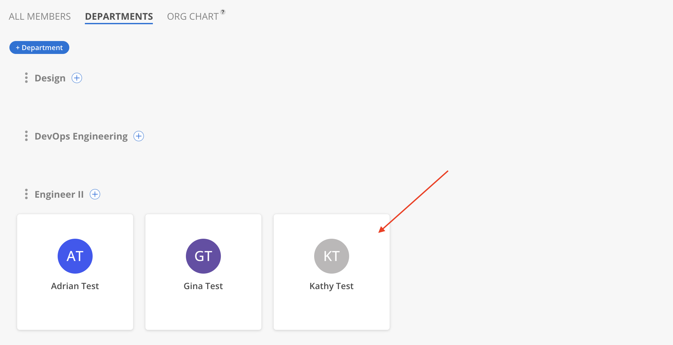Open DevOps Engineering three-dot menu
The image size is (673, 345).
click(x=26, y=136)
